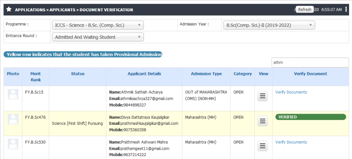This screenshot has height=159, width=352.
Task: Click the OPEN category for Divya Kaujalgikar
Action: click(x=238, y=117)
